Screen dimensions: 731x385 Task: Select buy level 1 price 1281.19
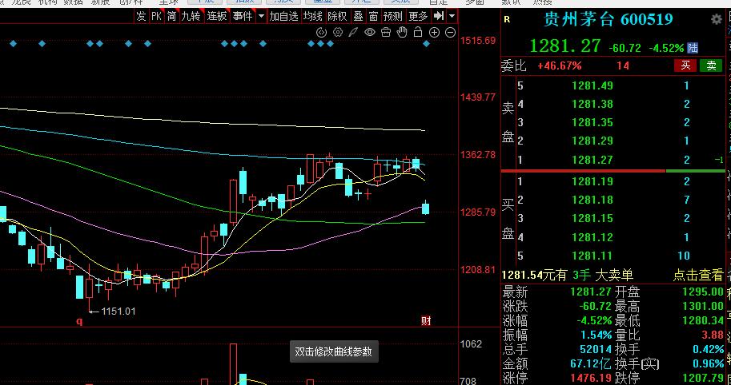point(592,181)
